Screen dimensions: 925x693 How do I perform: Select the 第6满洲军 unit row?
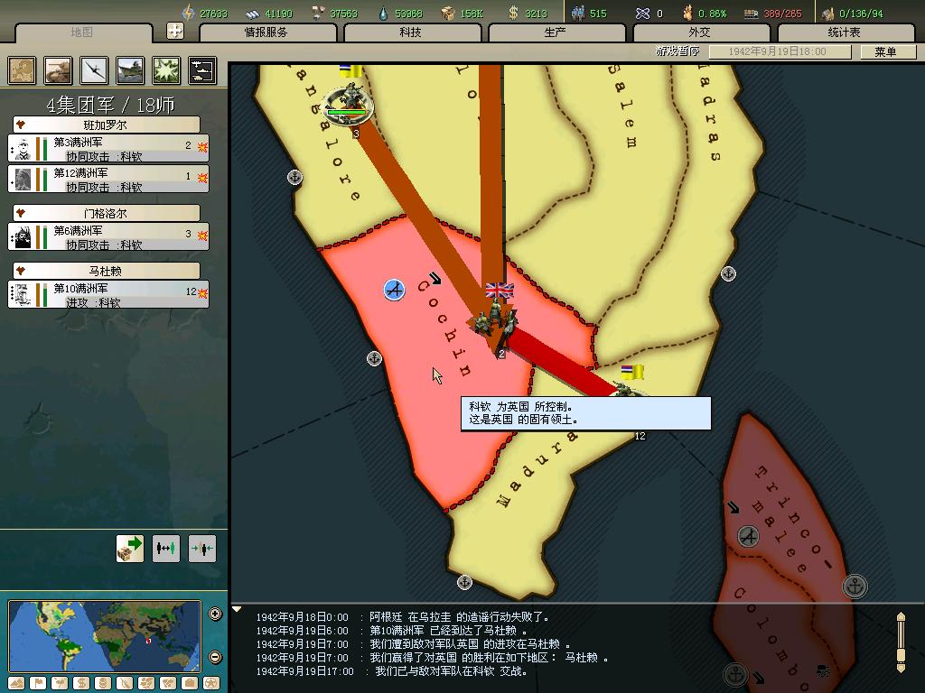(108, 237)
